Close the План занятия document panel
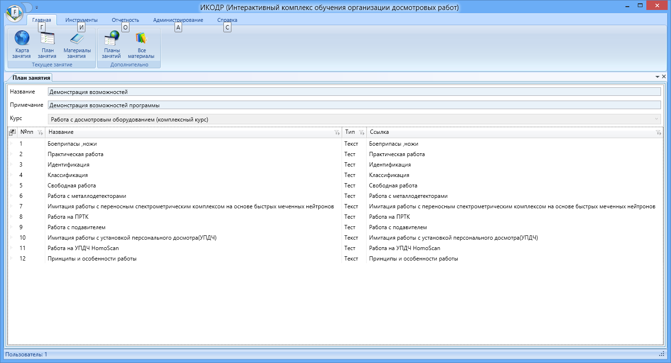 click(664, 76)
